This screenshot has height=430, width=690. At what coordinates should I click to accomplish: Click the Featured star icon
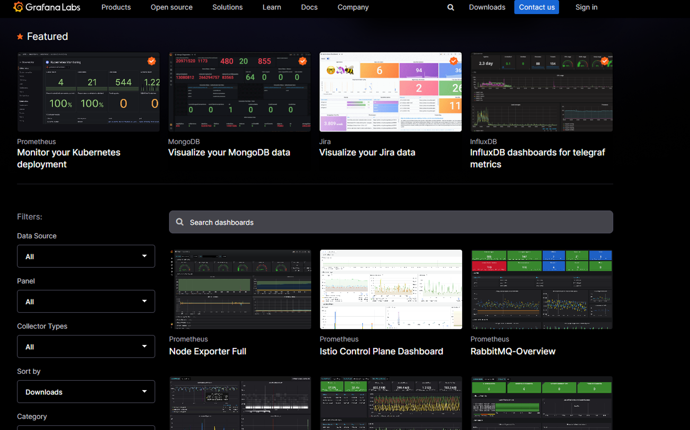pos(20,37)
